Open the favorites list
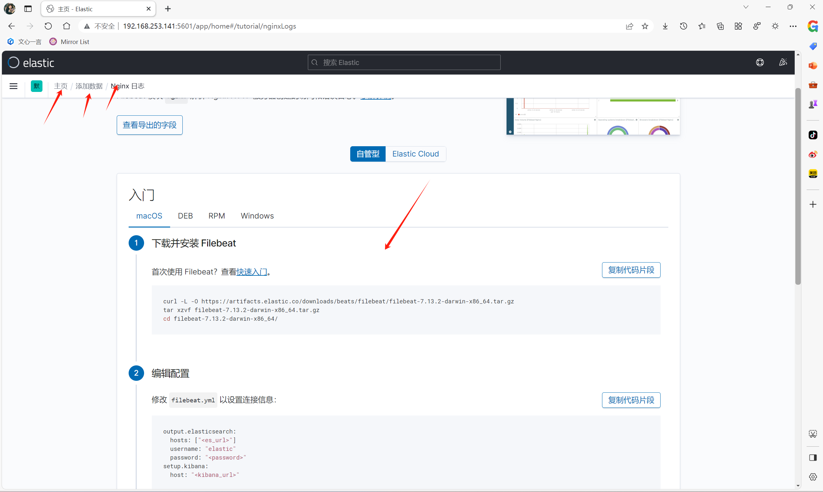 pyautogui.click(x=701, y=26)
